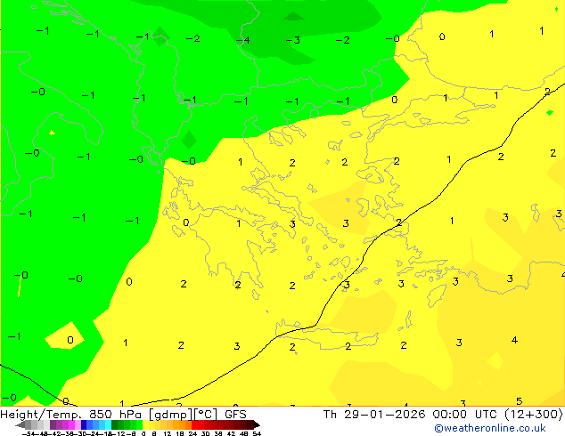
Task: Click the "Height/Temp. 850 hPa [gdmp][°C] GFS" title
Action: coord(123,415)
